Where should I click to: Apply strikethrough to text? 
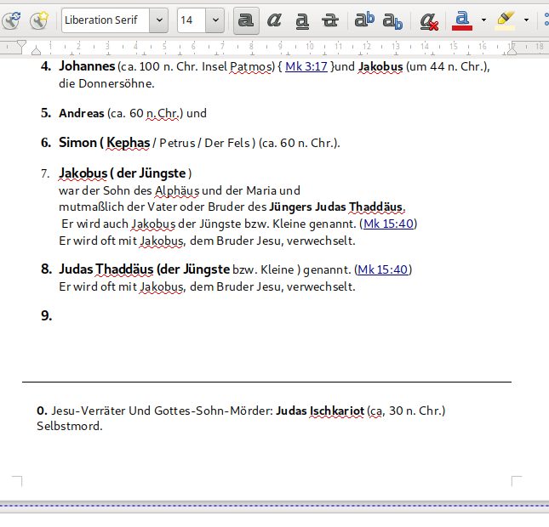[331, 20]
